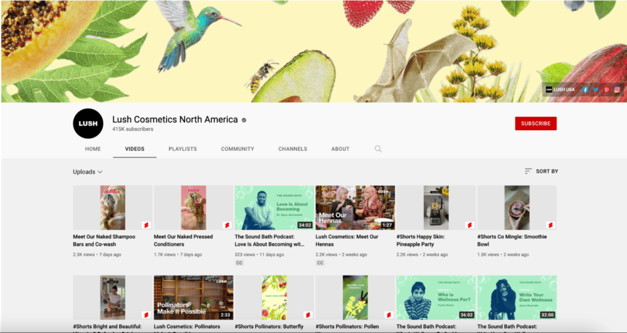Expand the Uploads dropdown
This screenshot has height=333, width=627.
[x=88, y=172]
